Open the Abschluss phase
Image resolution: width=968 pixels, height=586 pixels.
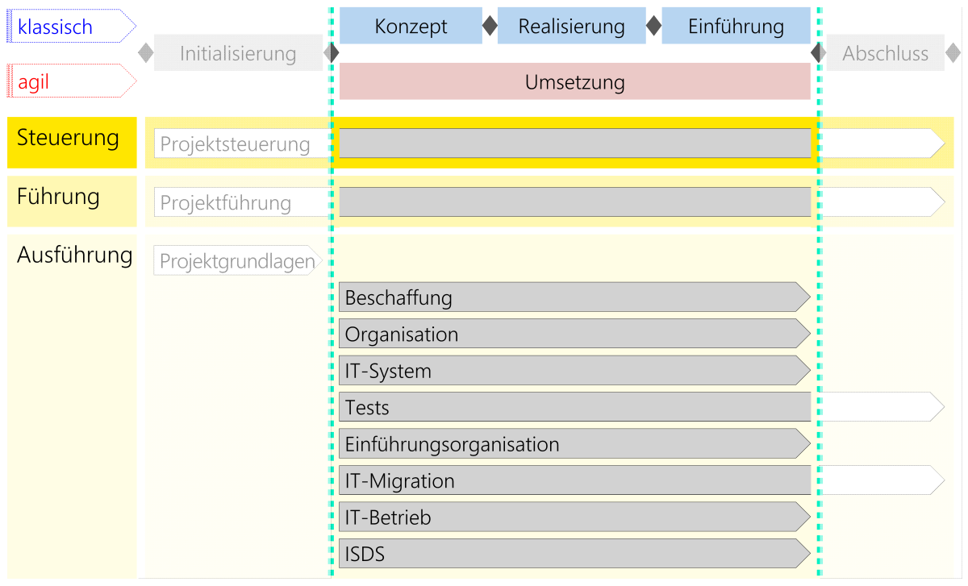[x=885, y=52]
